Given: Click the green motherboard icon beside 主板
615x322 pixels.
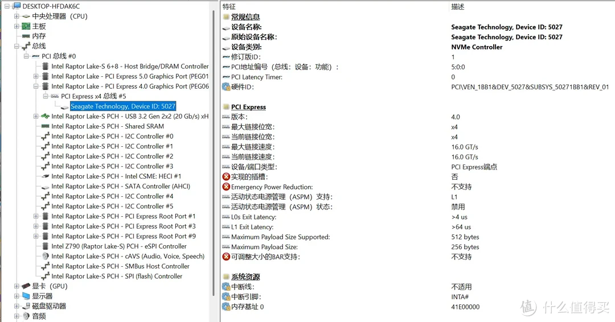Looking at the screenshot, I should pos(26,26).
